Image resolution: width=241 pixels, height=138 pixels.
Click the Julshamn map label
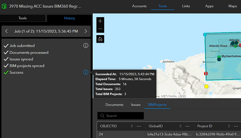tap(168, 62)
